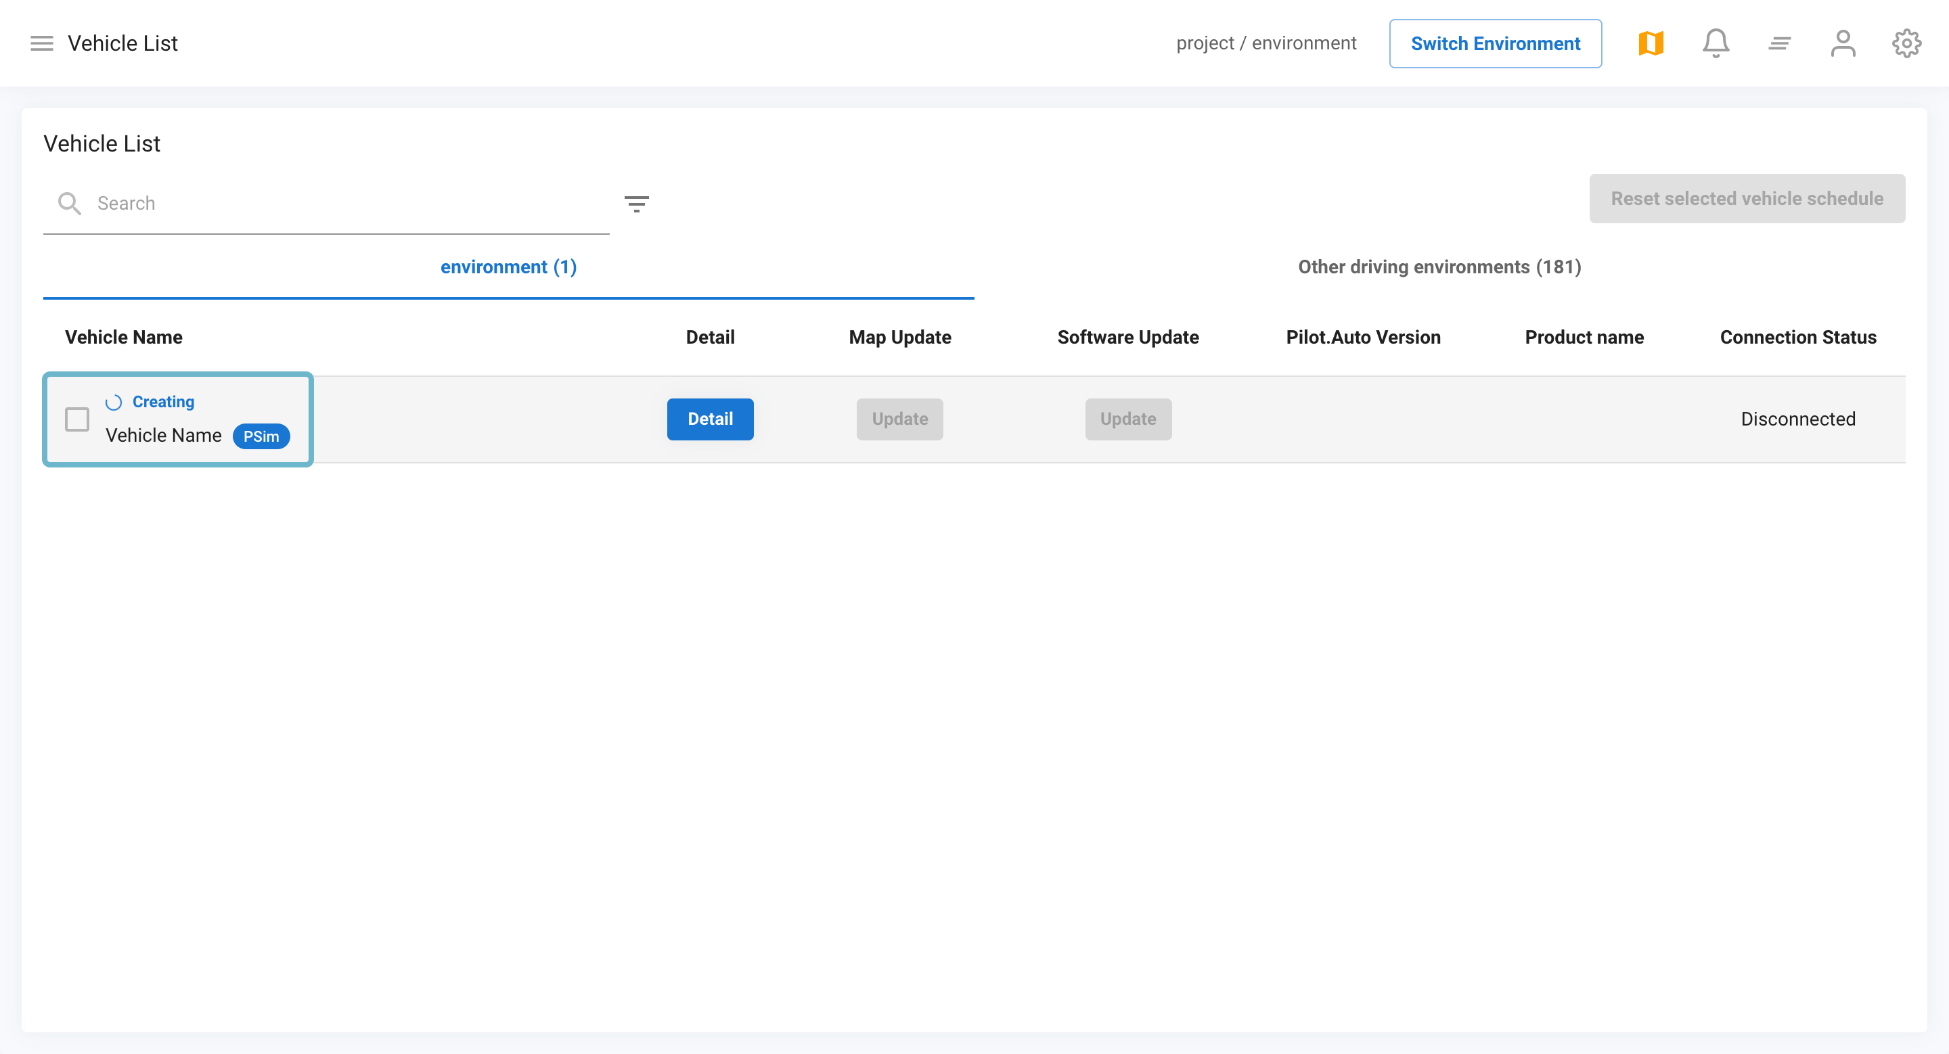This screenshot has height=1054, width=1949.
Task: Click the search magnifier icon
Action: 69,204
